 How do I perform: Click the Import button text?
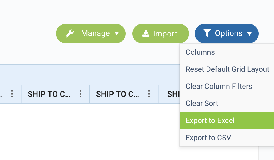(165, 34)
